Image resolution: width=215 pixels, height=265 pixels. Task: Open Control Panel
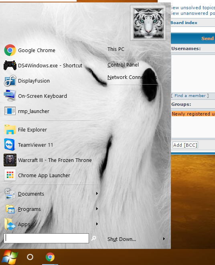(x=123, y=65)
